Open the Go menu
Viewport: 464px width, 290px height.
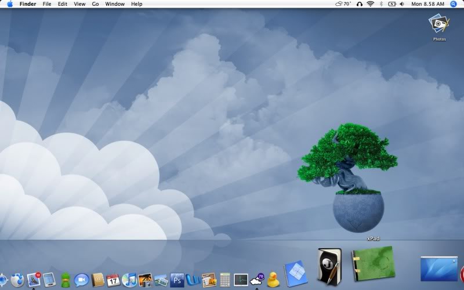click(95, 4)
